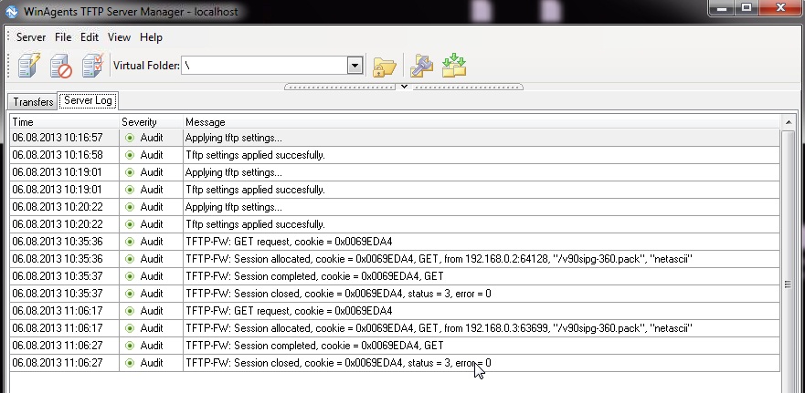Click the log scrollbar up arrow

point(788,122)
